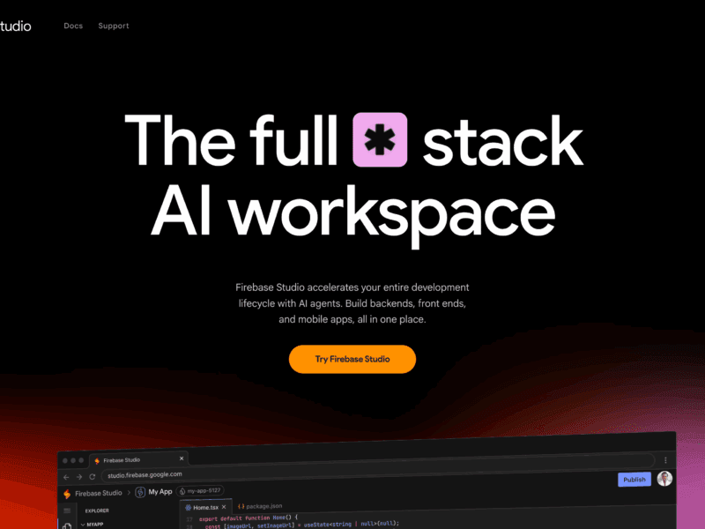Open the user profile avatar
Viewport: 705px width, 529px height.
[x=664, y=479]
